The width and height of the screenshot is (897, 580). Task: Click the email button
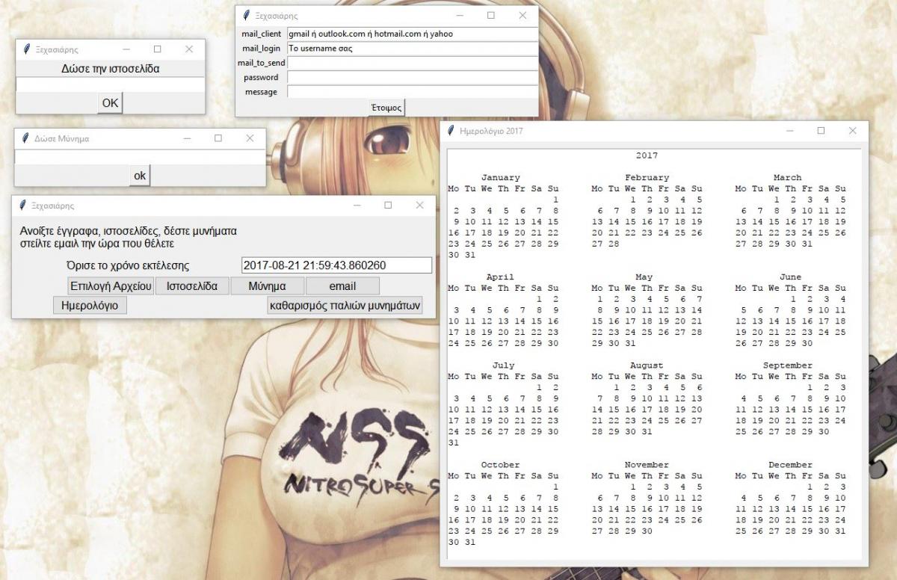[343, 286]
